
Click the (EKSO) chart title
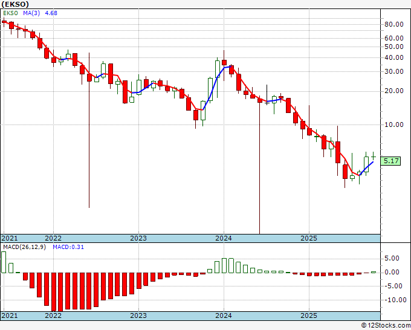click(15, 4)
